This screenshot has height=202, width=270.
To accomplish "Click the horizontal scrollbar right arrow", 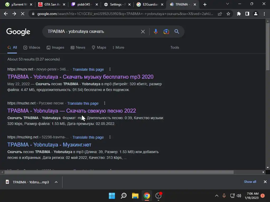I will coord(263,172).
